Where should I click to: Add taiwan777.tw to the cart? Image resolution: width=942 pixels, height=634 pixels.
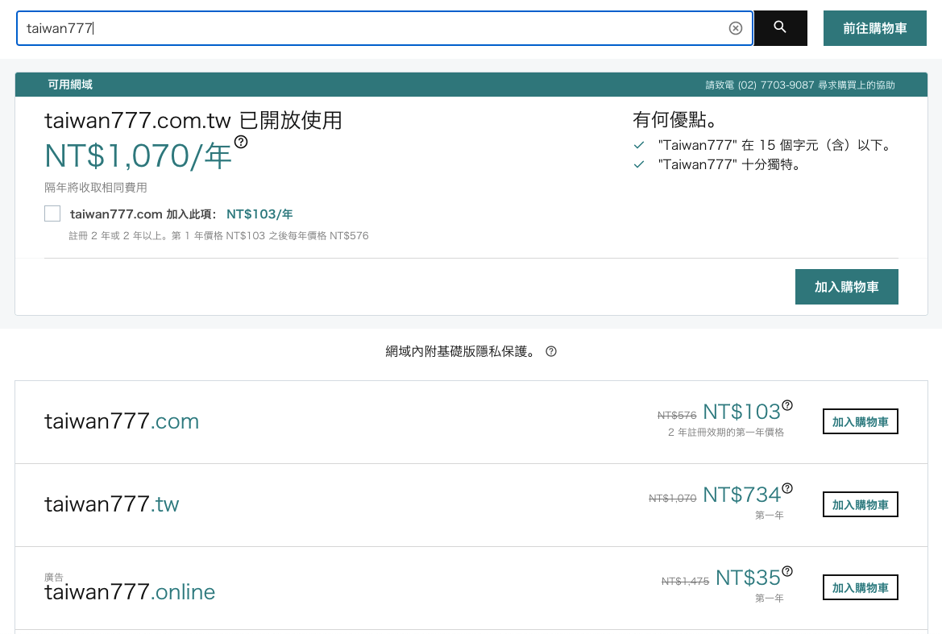point(861,504)
